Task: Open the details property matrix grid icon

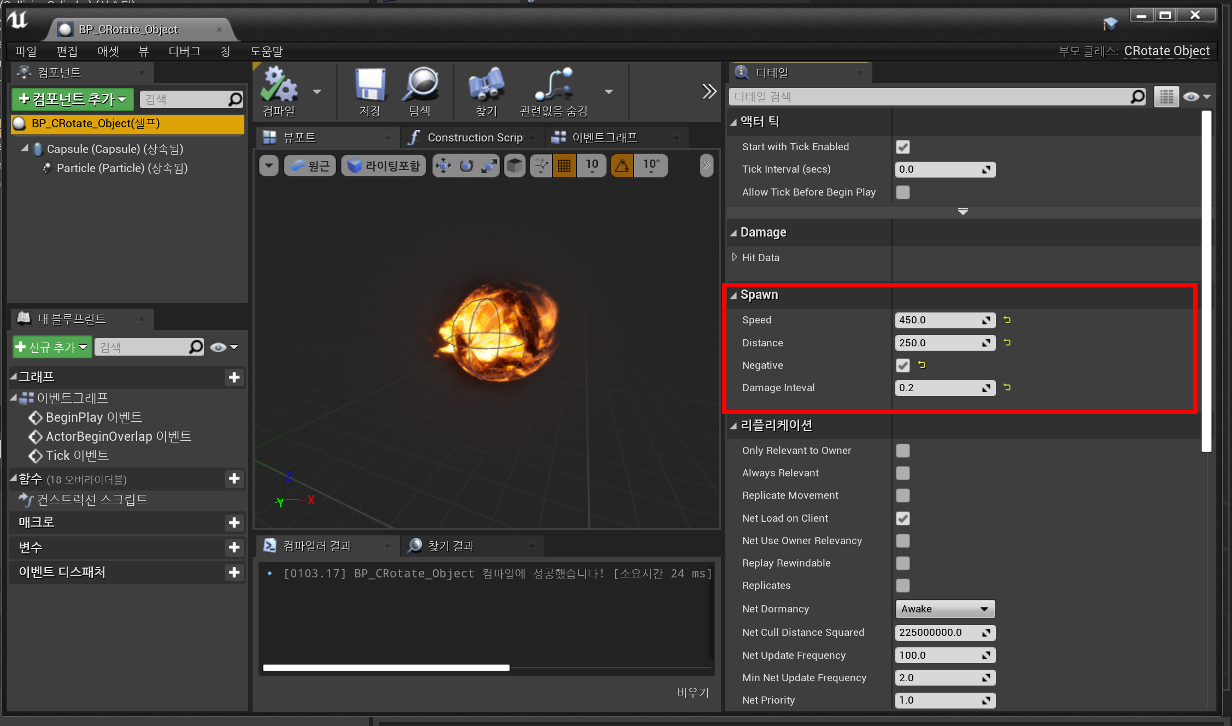Action: [x=1165, y=97]
